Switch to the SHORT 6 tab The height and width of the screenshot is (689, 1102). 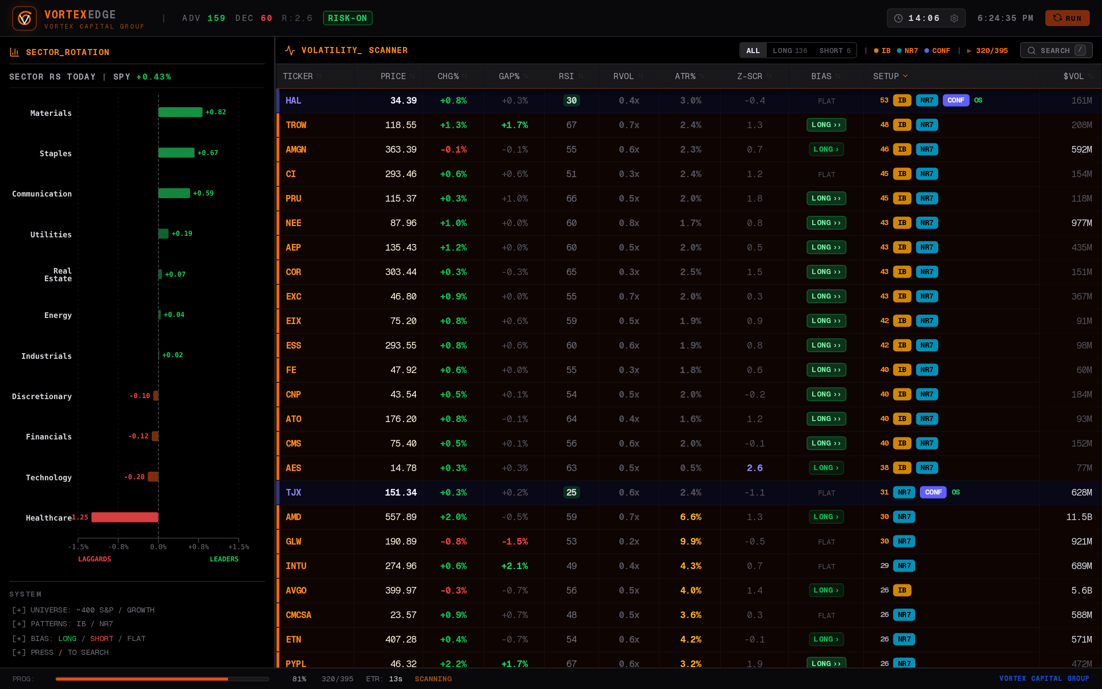(835, 51)
